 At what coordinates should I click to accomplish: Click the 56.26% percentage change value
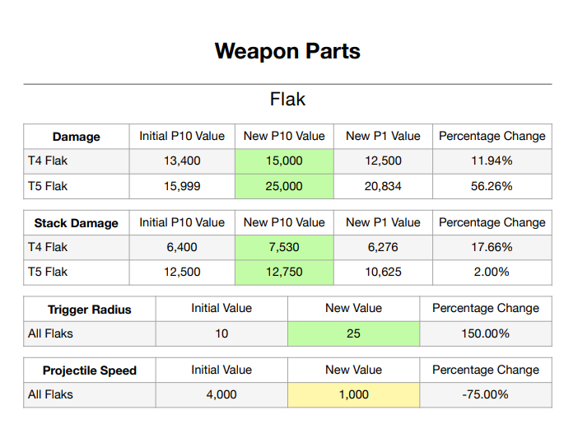click(x=492, y=186)
